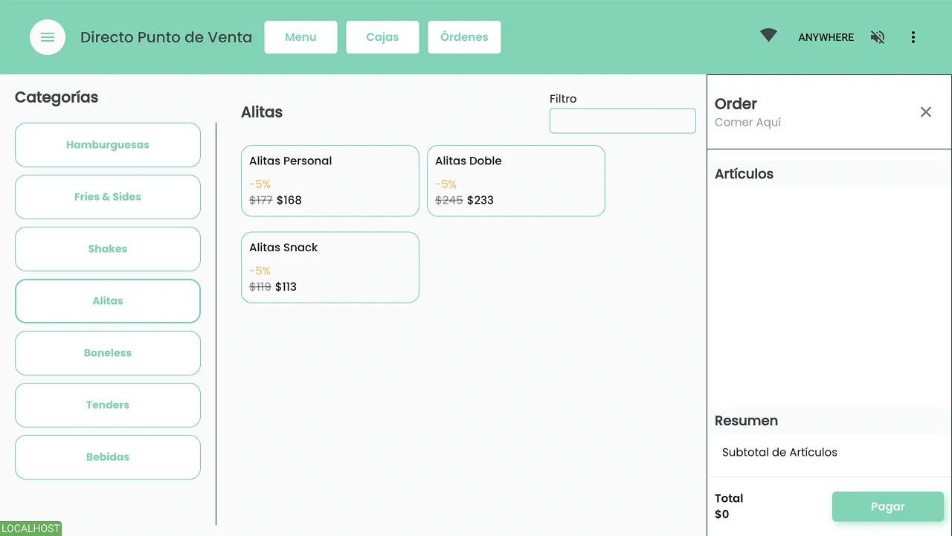The width and height of the screenshot is (952, 536).
Task: Select the Hamburguesas category
Action: click(x=108, y=145)
